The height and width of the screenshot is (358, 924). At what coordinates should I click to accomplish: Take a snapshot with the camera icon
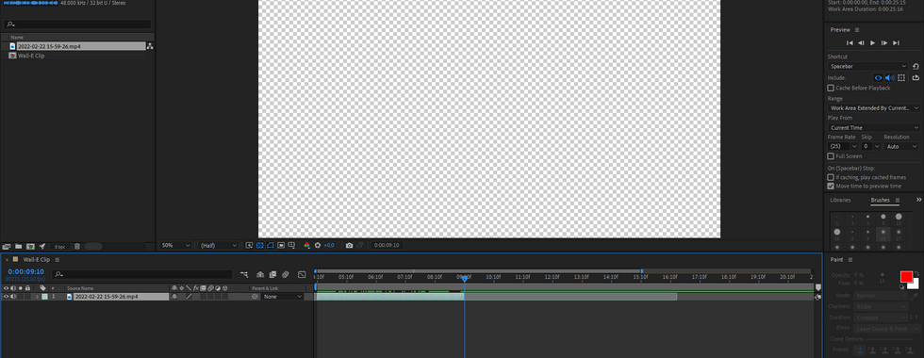tap(350, 246)
